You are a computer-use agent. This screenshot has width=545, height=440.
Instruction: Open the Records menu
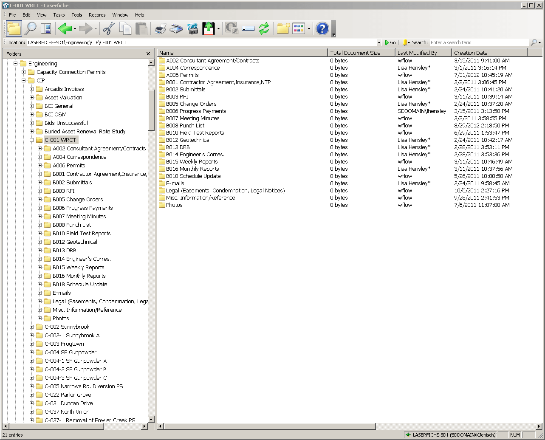click(x=97, y=15)
